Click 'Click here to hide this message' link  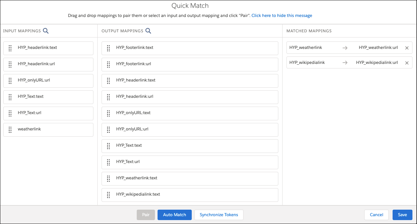[x=282, y=15]
